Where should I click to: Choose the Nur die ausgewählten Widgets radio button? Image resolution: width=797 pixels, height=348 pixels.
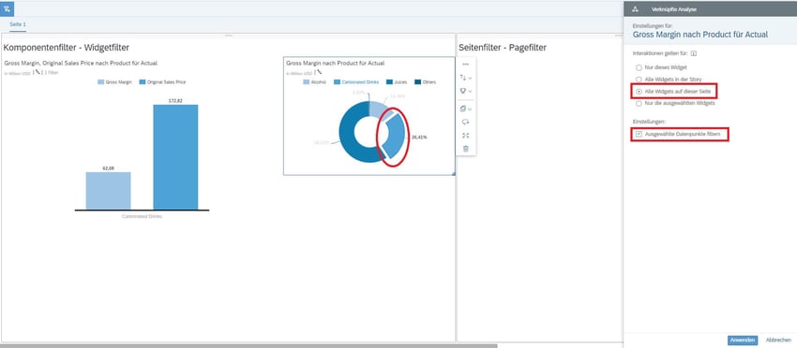(639, 104)
